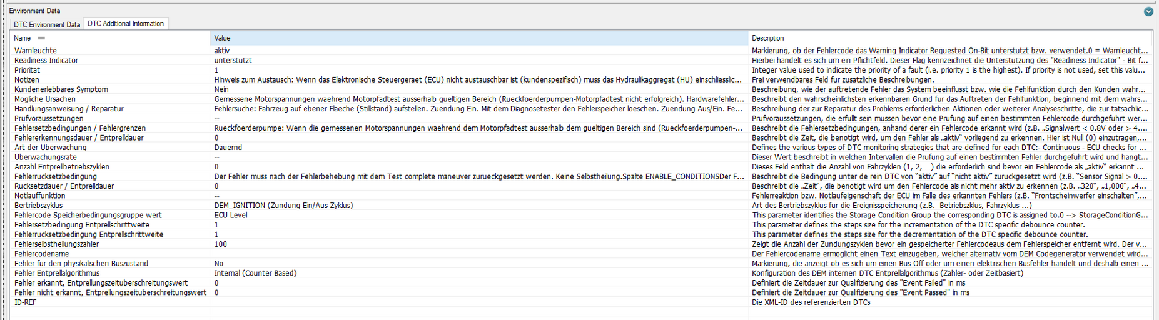The image size is (1159, 320).
Task: Click the 'Gemessene Motorspannungen' value text
Action: point(479,99)
